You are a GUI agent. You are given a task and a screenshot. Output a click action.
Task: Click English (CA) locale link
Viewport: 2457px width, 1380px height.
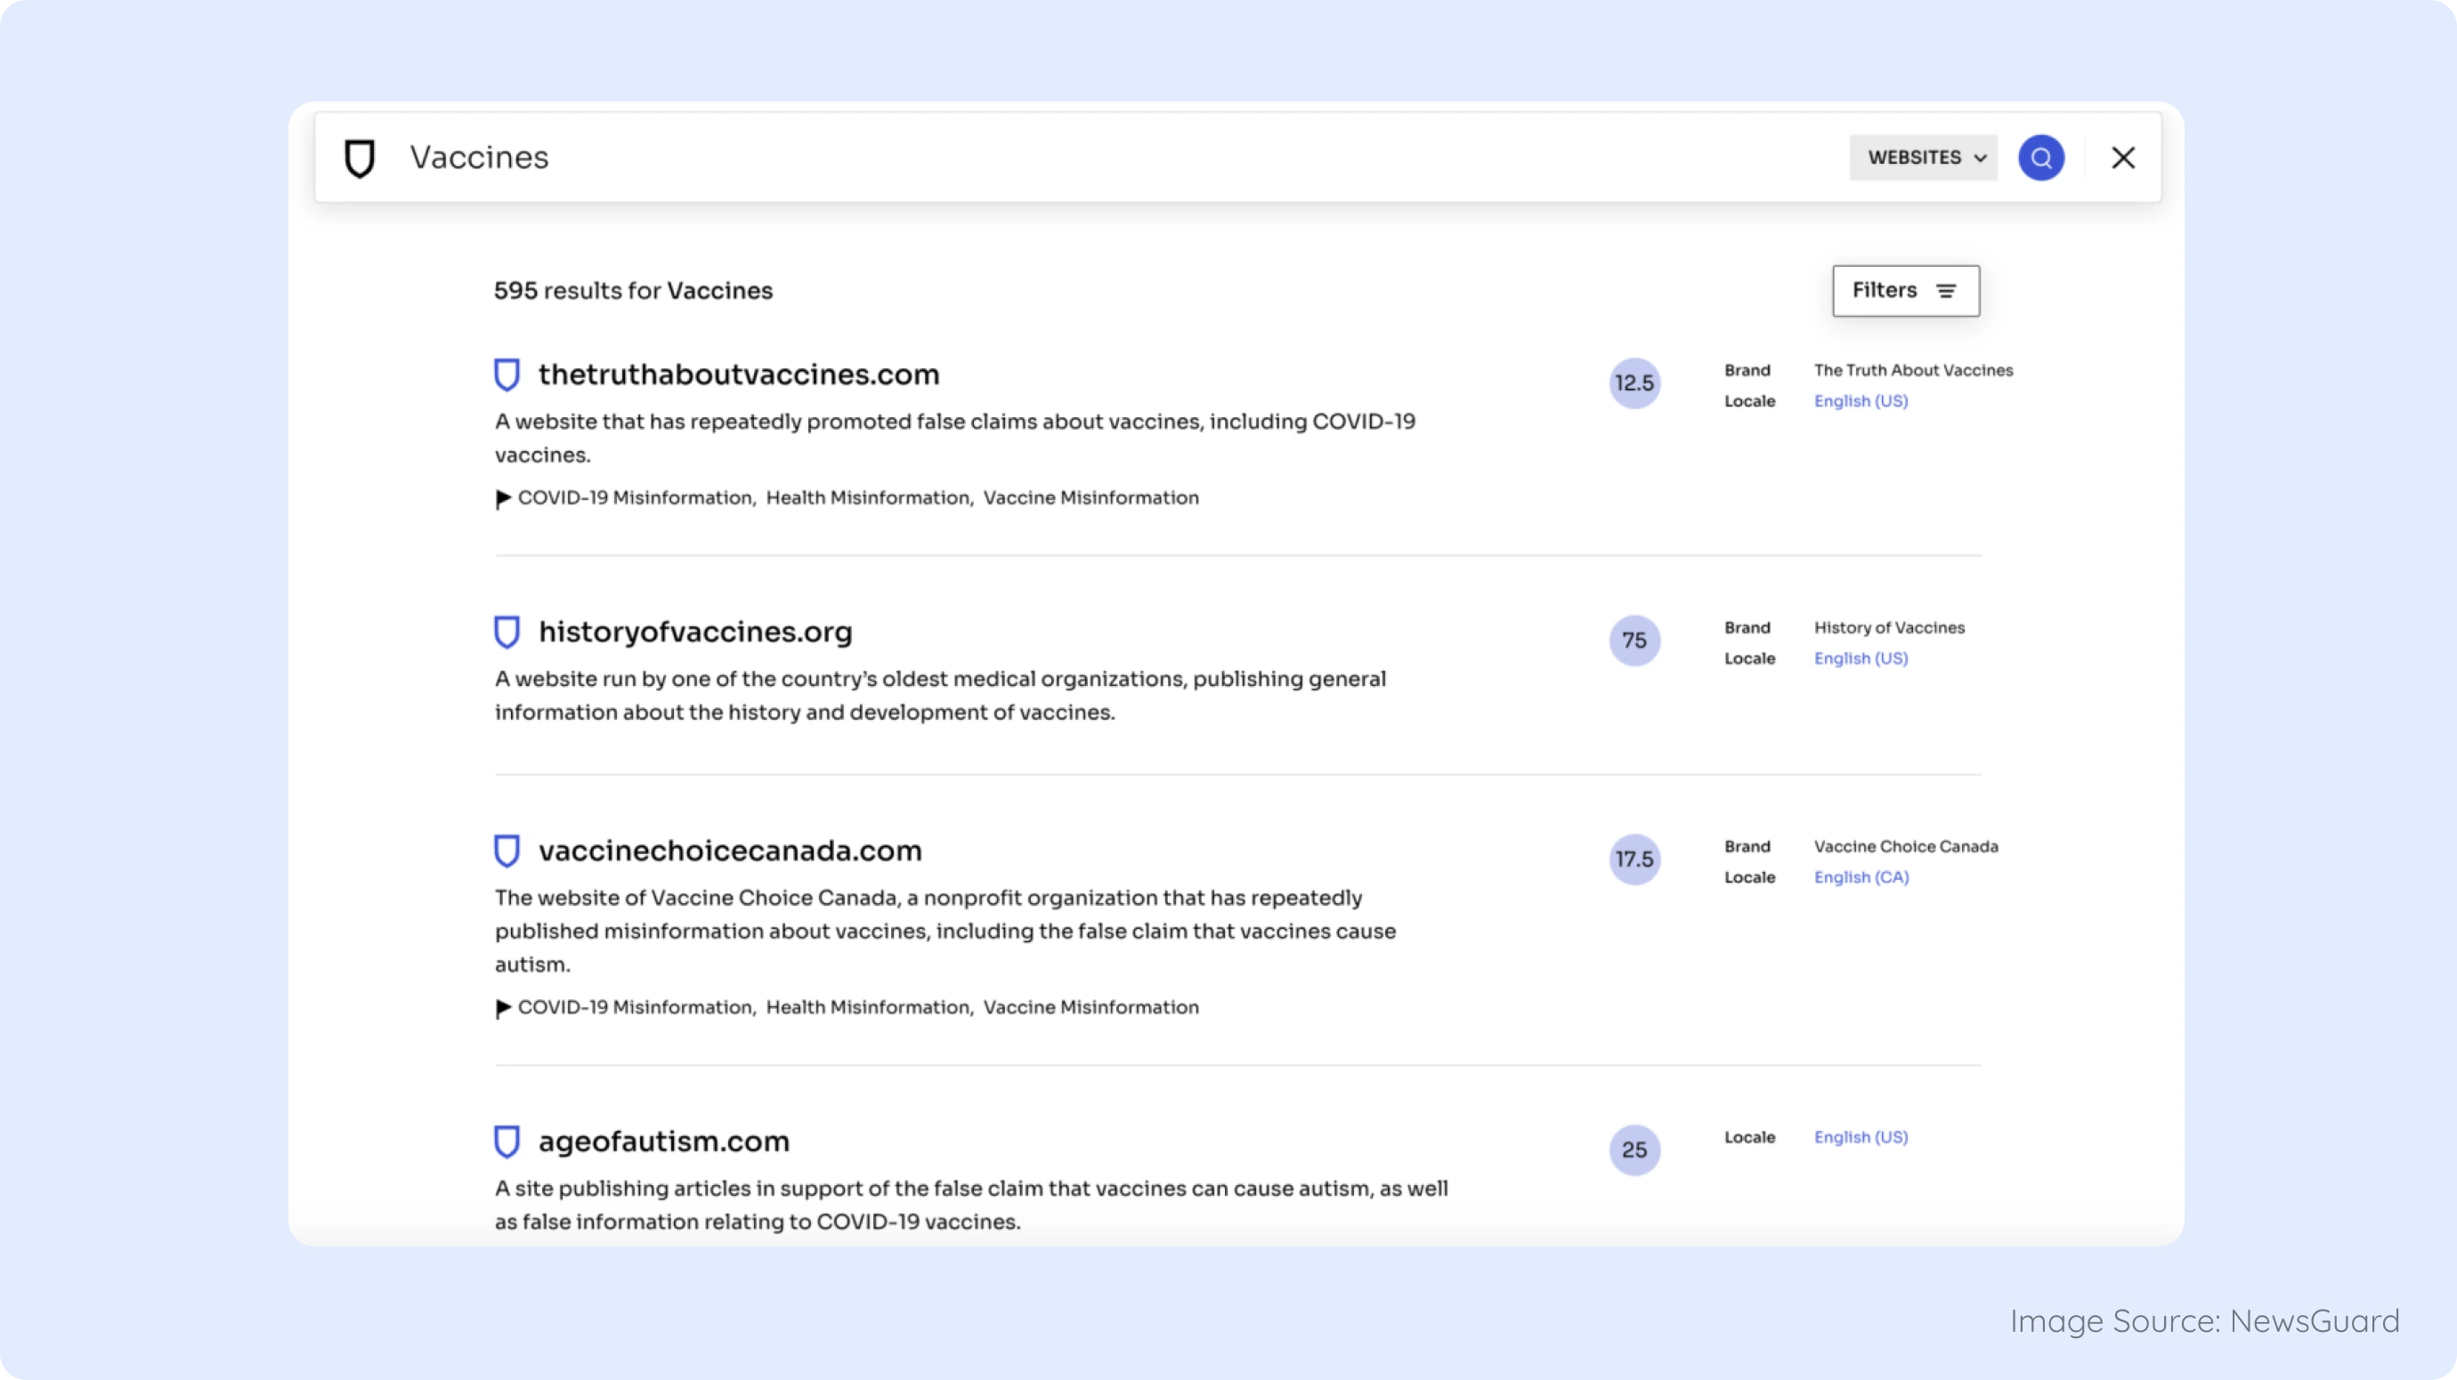tap(1861, 876)
